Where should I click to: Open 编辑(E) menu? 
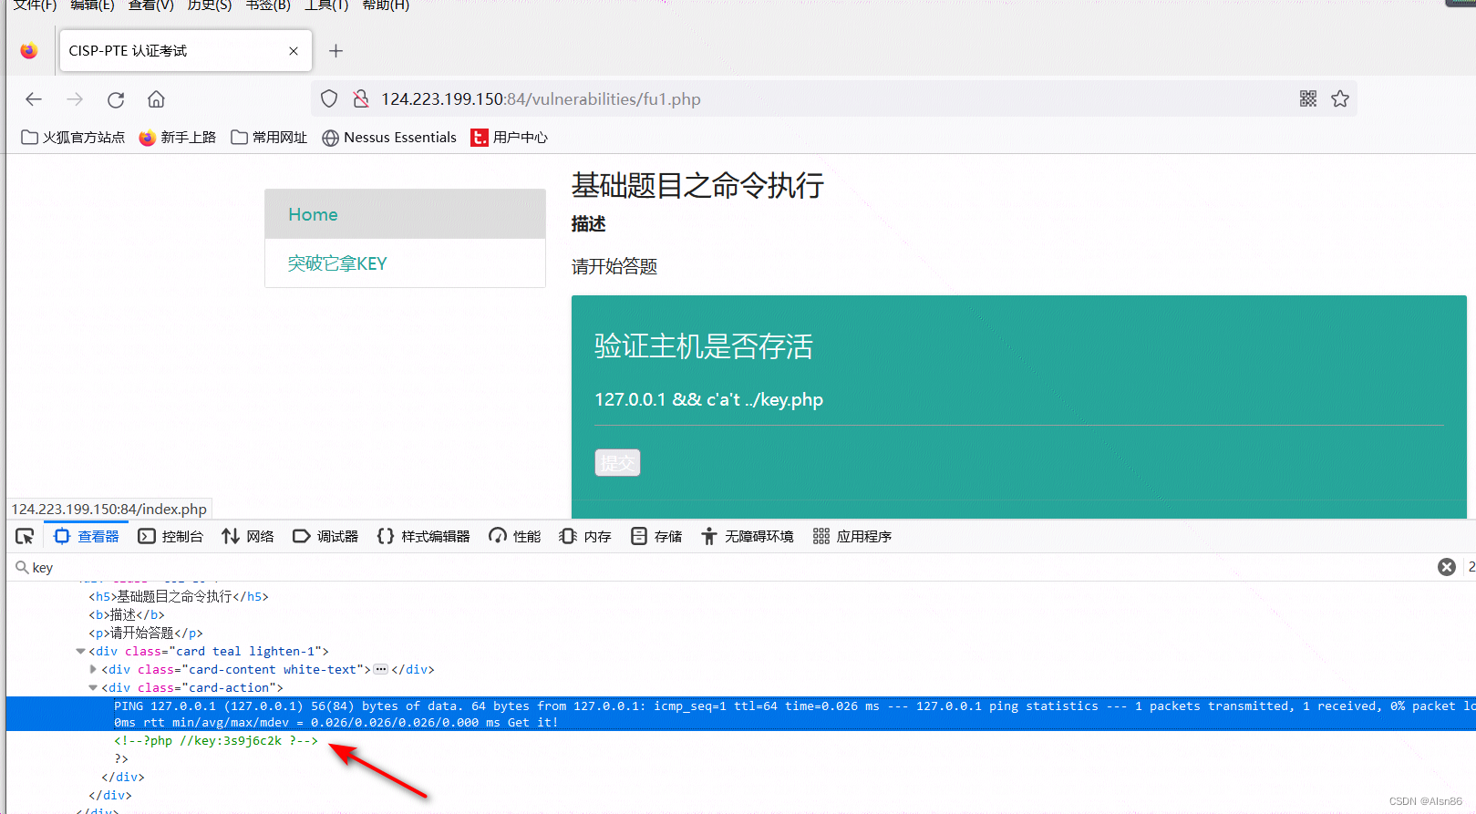(92, 5)
